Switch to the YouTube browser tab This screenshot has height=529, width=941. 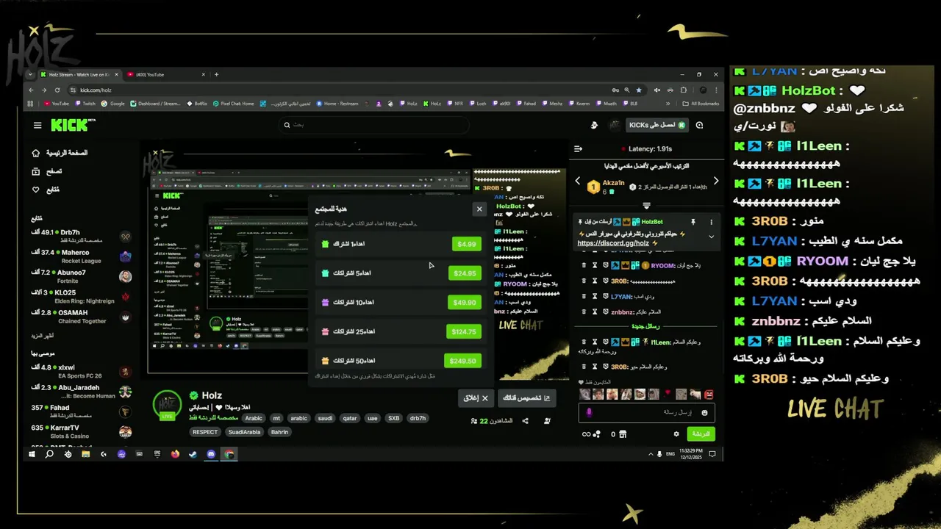coord(165,74)
